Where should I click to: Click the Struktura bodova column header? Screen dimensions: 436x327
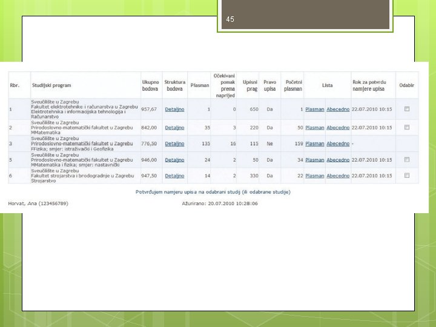click(174, 85)
